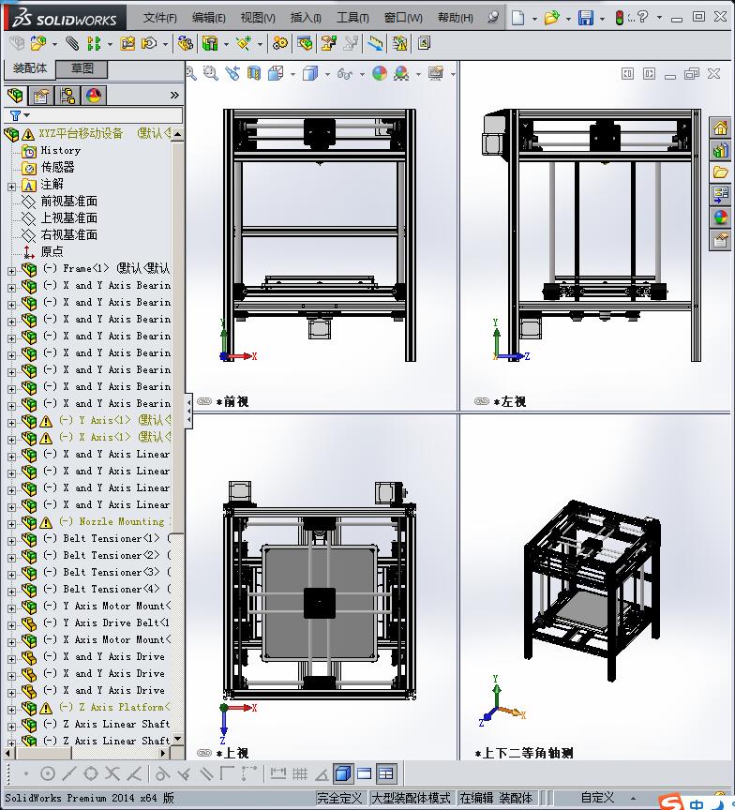Open File Explorer folder icon in task pane
The image size is (735, 810).
click(720, 172)
